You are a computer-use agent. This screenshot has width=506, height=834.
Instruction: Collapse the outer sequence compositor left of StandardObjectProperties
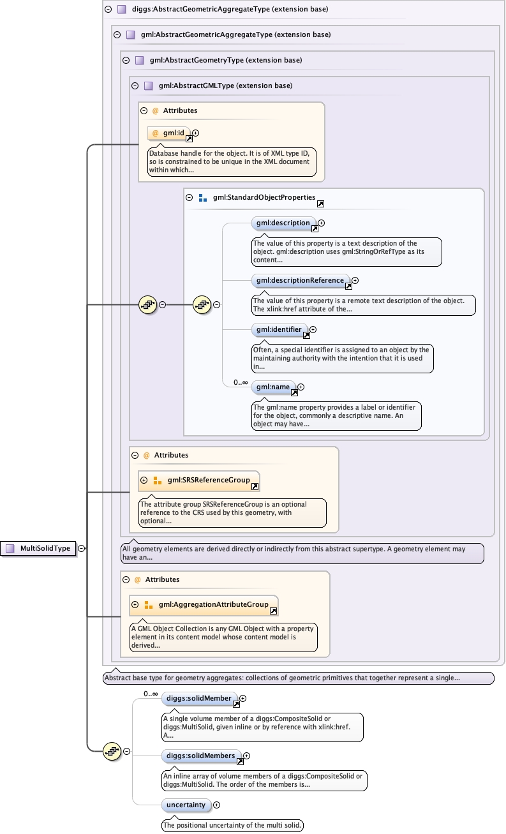tap(162, 305)
